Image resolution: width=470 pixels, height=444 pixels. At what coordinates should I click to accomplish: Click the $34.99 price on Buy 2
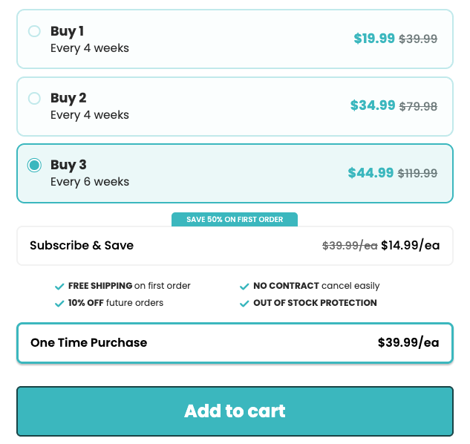coord(373,105)
